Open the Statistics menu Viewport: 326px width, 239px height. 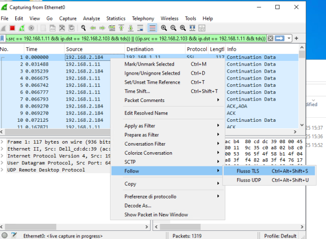(116, 18)
